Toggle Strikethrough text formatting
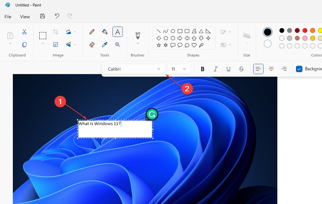This screenshot has height=204, width=322. (241, 69)
